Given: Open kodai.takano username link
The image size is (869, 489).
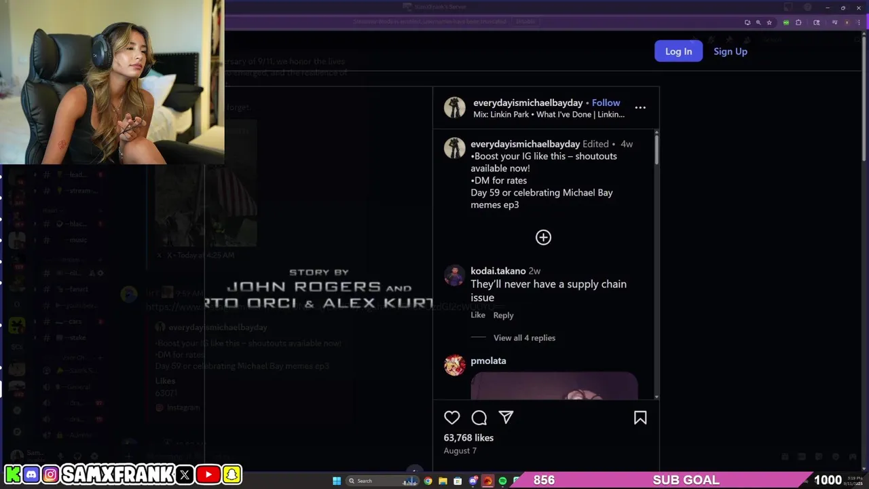Looking at the screenshot, I should (498, 270).
